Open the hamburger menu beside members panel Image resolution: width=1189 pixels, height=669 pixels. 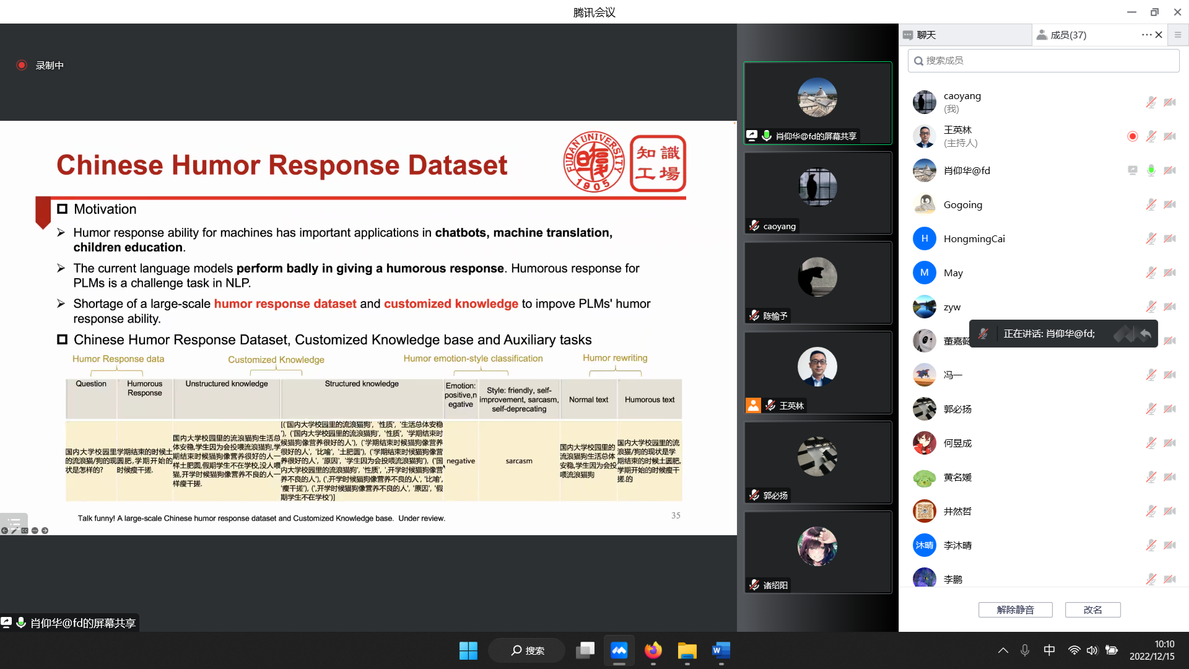pos(1178,35)
